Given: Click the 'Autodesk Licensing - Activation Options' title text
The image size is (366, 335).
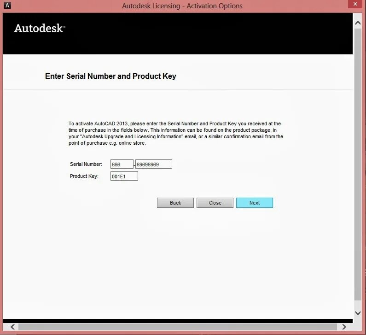Looking at the screenshot, I should click(182, 6).
